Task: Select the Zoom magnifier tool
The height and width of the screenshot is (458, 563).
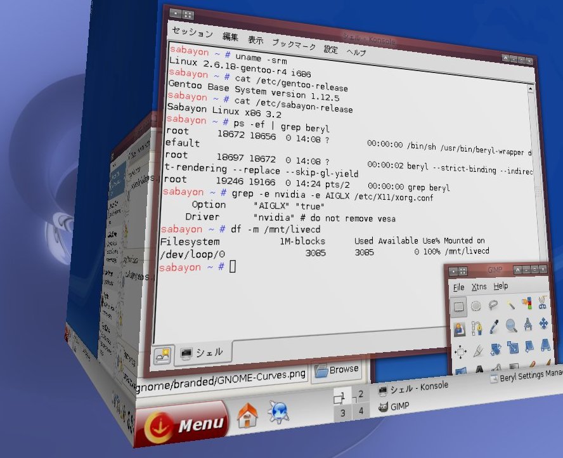Action: [x=511, y=325]
